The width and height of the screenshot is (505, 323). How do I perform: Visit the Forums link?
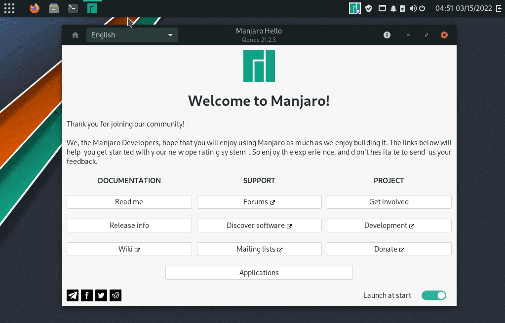(259, 202)
